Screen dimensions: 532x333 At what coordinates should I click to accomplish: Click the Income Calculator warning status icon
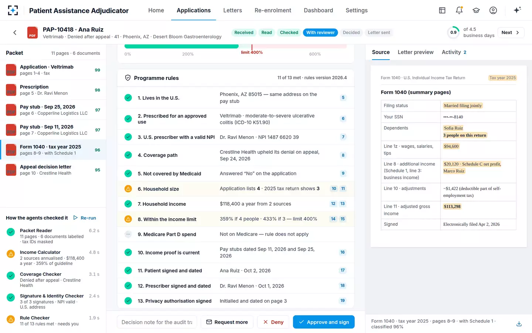(x=11, y=254)
